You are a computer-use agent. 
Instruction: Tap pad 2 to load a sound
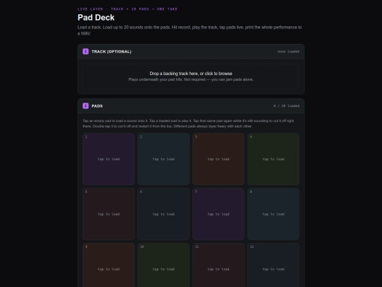pyautogui.click(x=163, y=159)
